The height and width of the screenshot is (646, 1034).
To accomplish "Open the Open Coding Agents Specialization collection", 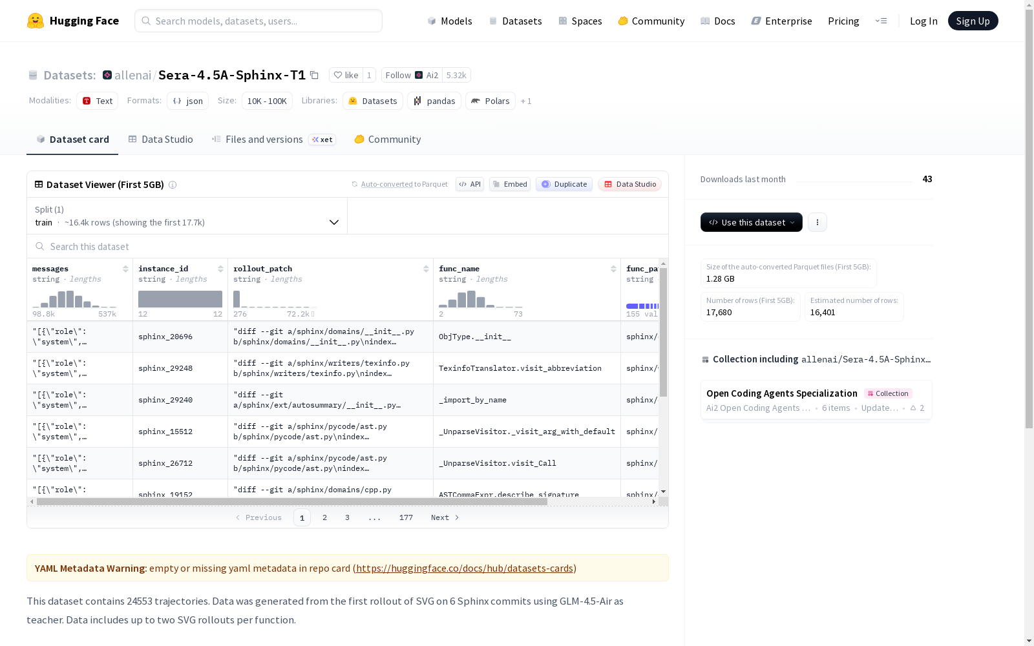I will tap(816, 400).
